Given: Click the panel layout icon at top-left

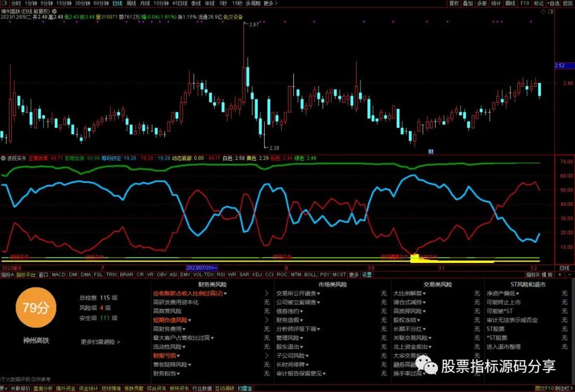Looking at the screenshot, I should point(5,3).
